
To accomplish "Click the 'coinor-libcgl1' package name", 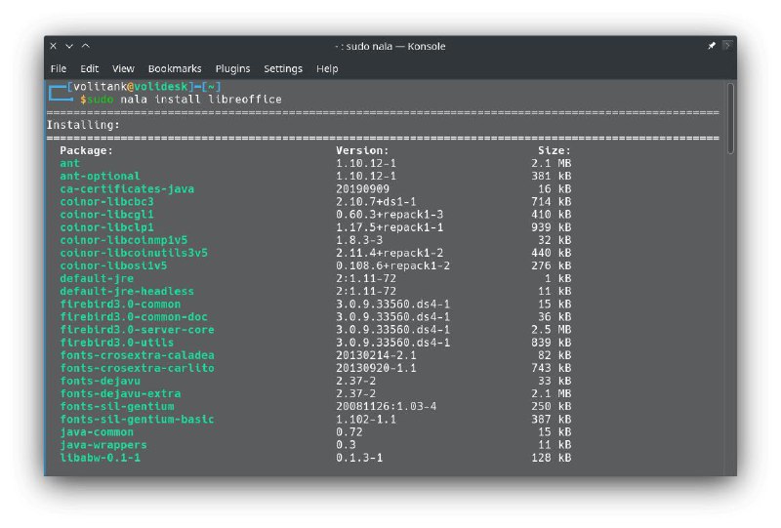I will tap(106, 214).
